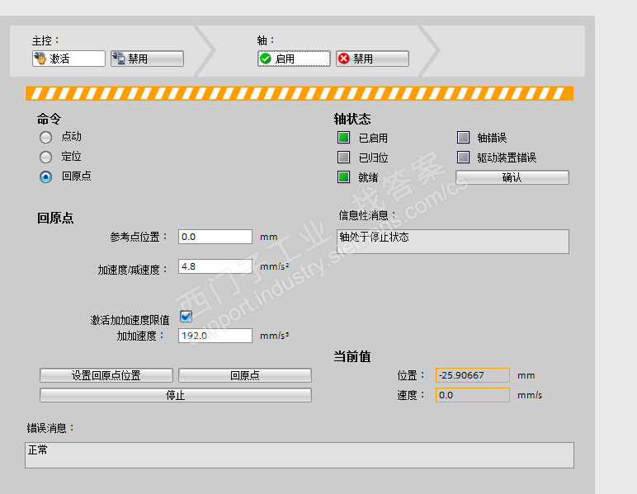
Task: Click the 参考点位置 input field
Action: tap(215, 237)
